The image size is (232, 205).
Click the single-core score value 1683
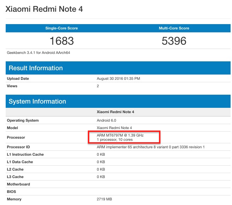(x=62, y=41)
